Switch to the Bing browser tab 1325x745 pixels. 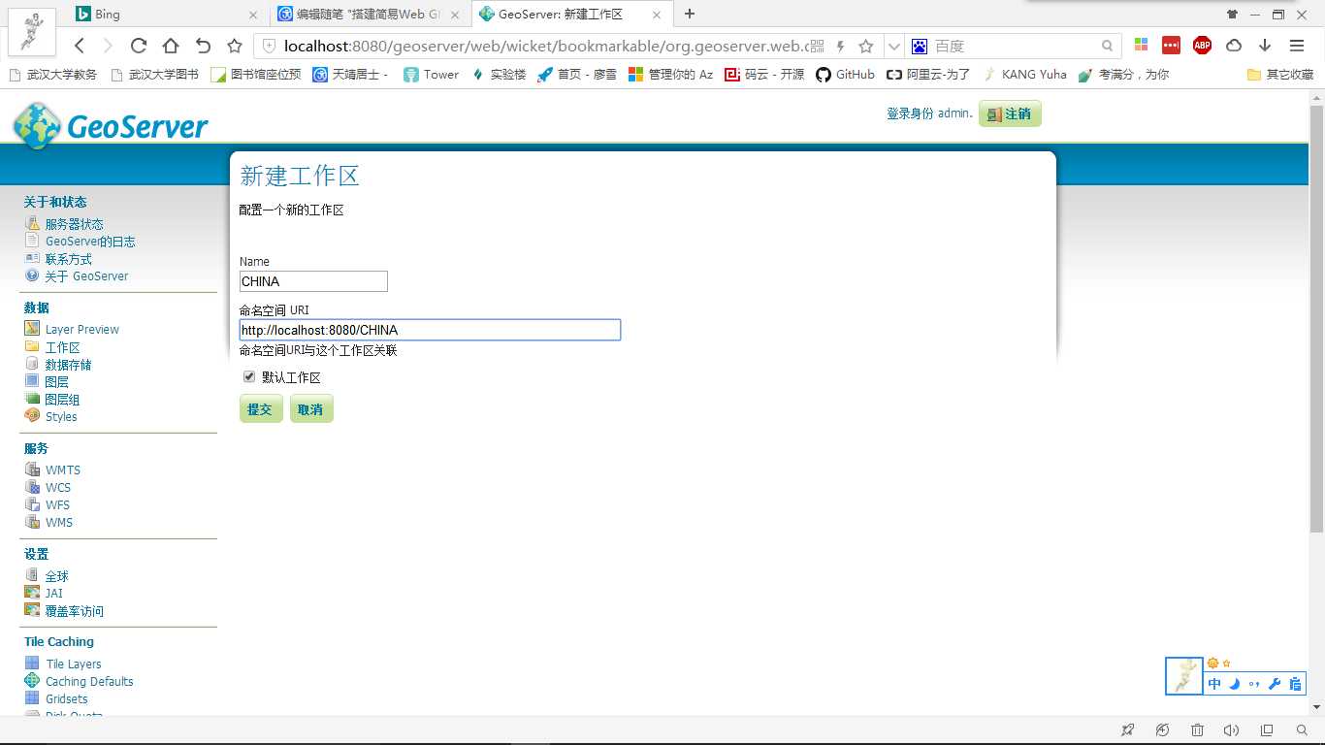168,15
